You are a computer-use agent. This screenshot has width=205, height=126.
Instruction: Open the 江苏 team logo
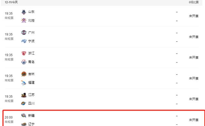[x=24, y=95]
